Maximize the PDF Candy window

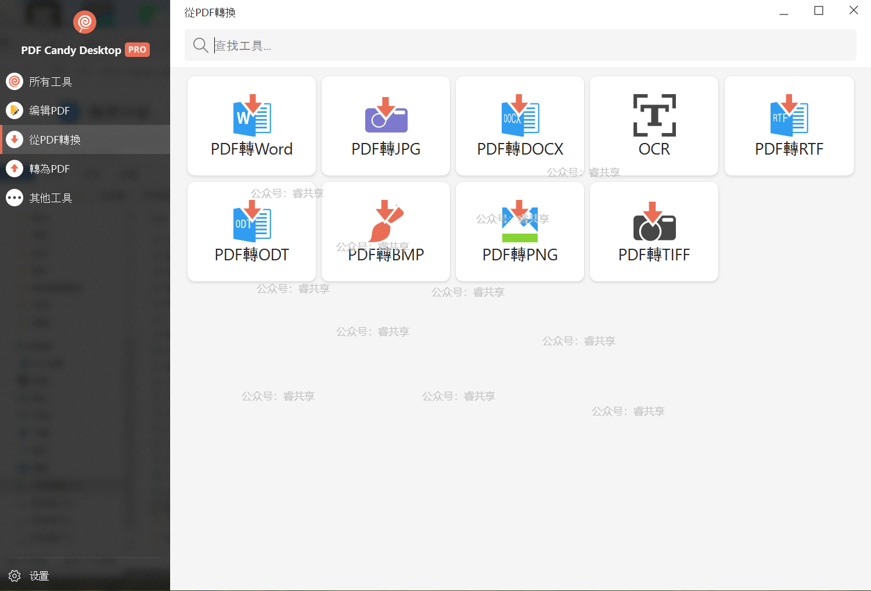tap(819, 10)
